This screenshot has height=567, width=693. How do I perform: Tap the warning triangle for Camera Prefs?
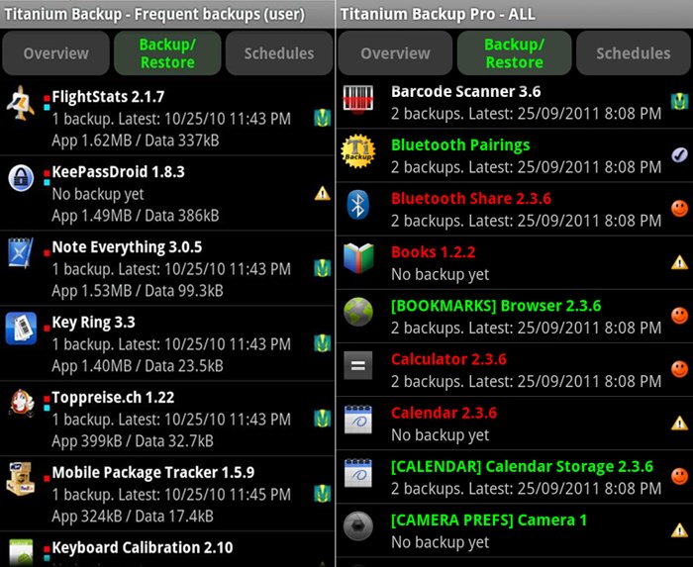pos(680,530)
